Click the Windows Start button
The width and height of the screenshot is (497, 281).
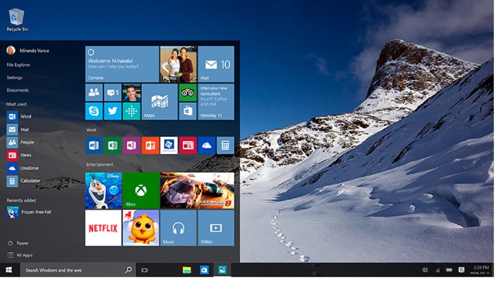(9, 270)
